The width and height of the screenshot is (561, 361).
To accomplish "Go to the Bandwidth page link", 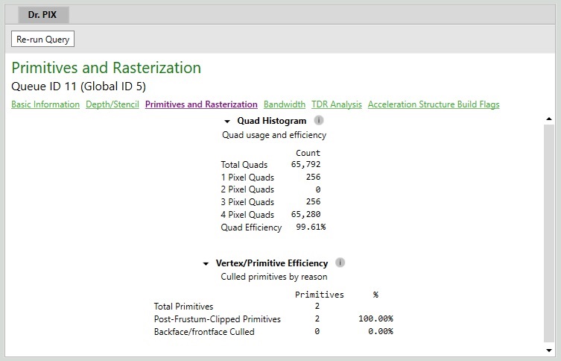I will (x=285, y=104).
